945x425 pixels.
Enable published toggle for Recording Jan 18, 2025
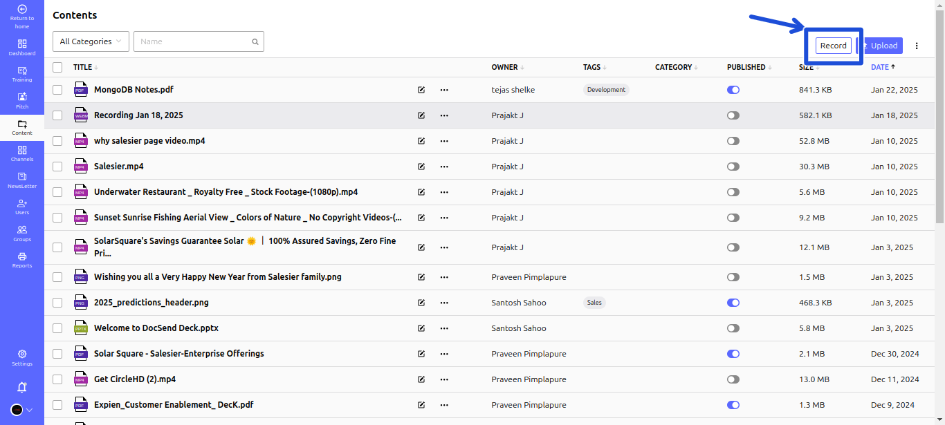click(733, 115)
